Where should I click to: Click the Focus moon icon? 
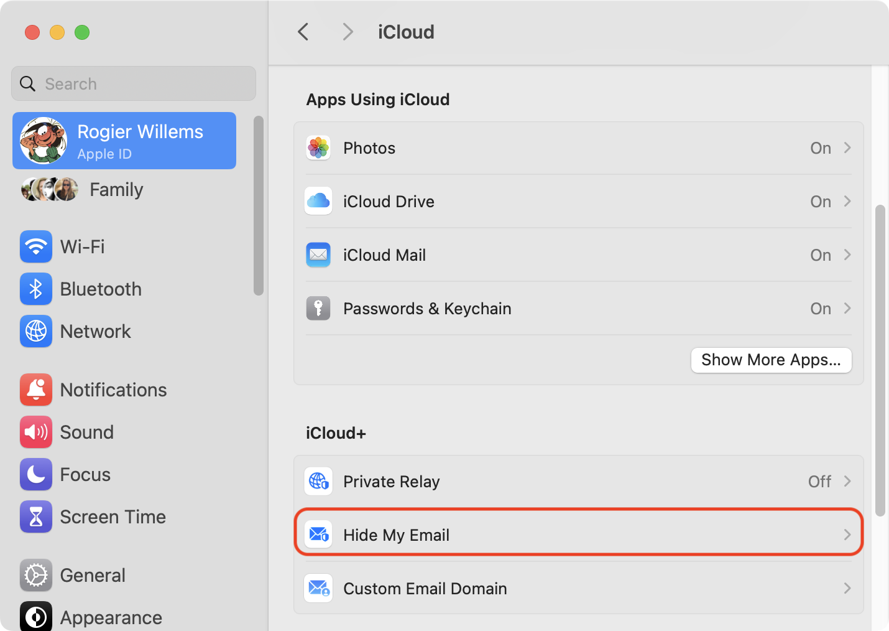click(36, 475)
